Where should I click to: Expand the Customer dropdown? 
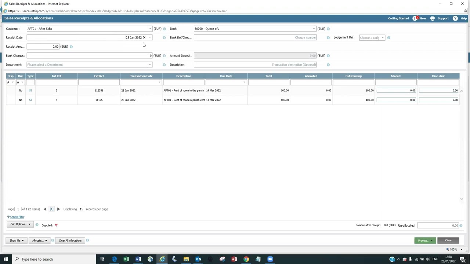pos(150,29)
